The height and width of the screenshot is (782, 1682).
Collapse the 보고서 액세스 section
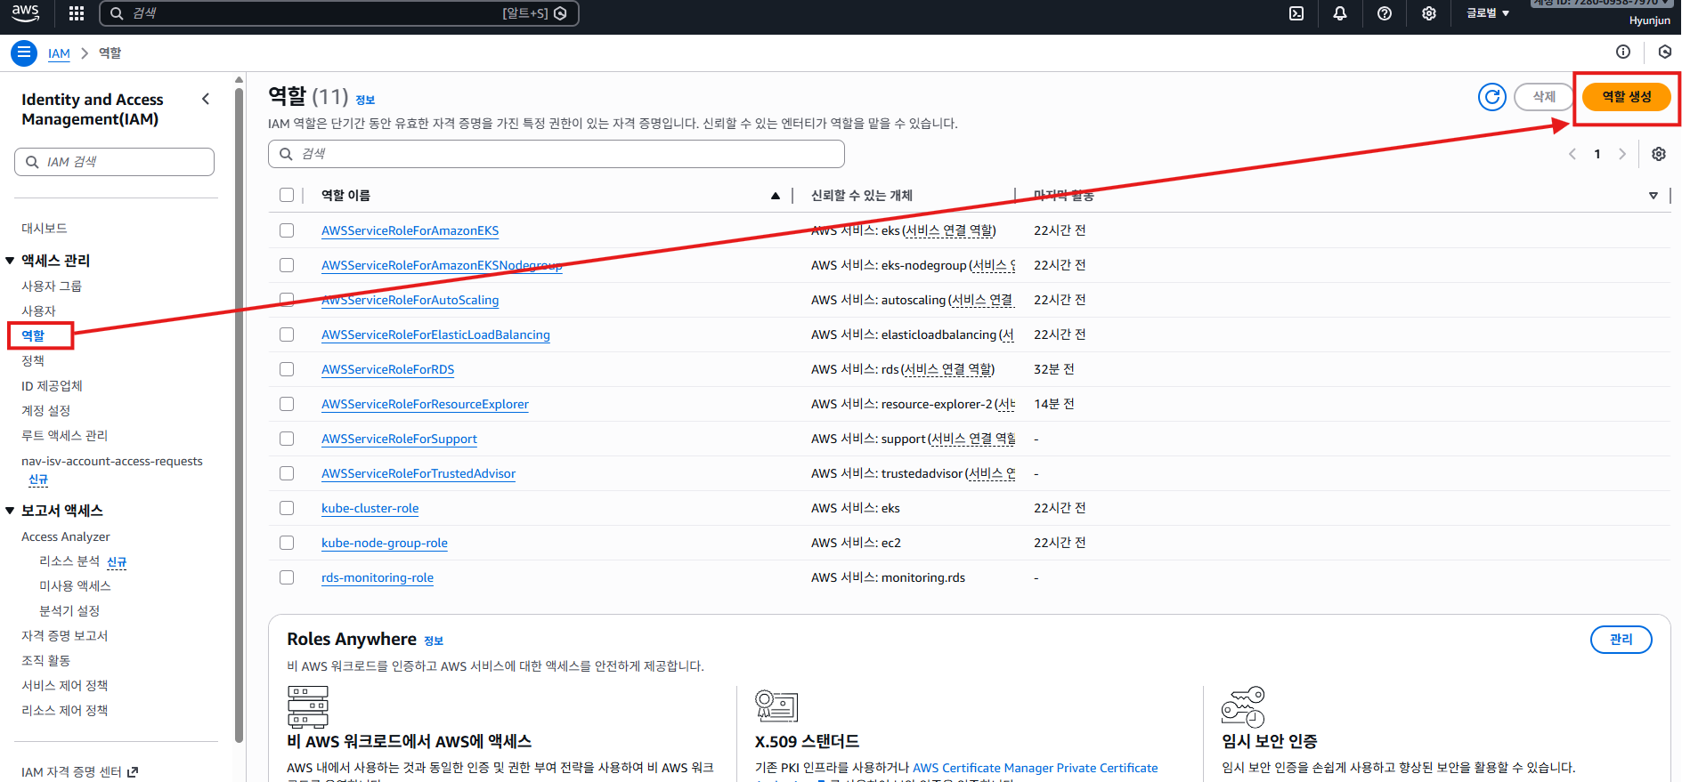point(10,511)
